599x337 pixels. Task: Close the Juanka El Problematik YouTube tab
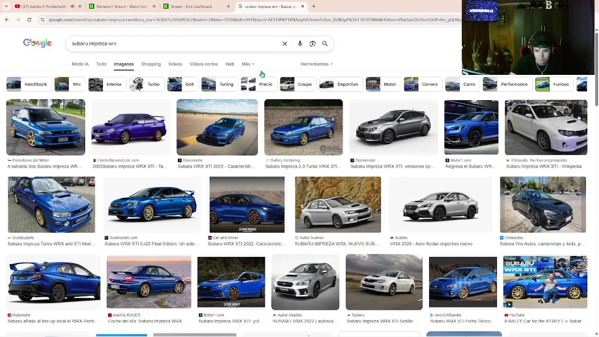80,7
